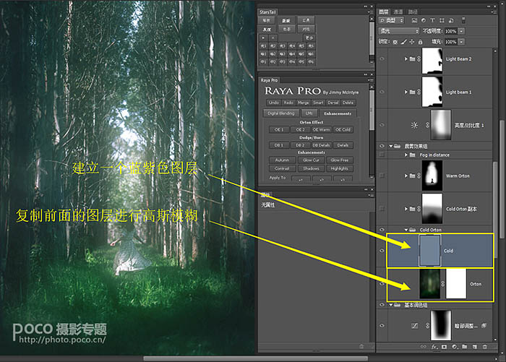Open Enhancements tab in Raya Pro

(x=338, y=113)
